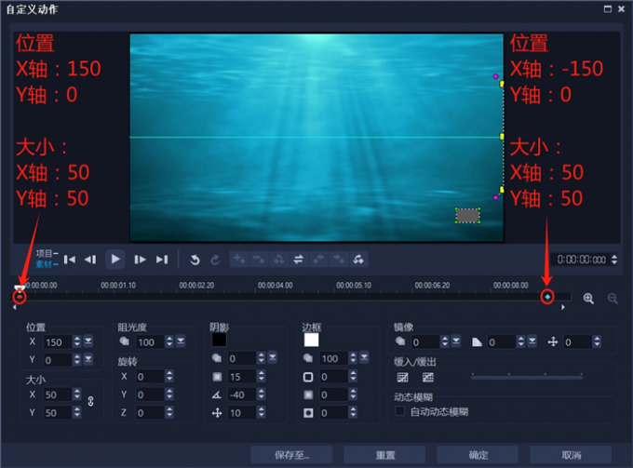633x468 pixels.
Task: Click the middle yellow handle on preview edge
Action: pos(502,137)
